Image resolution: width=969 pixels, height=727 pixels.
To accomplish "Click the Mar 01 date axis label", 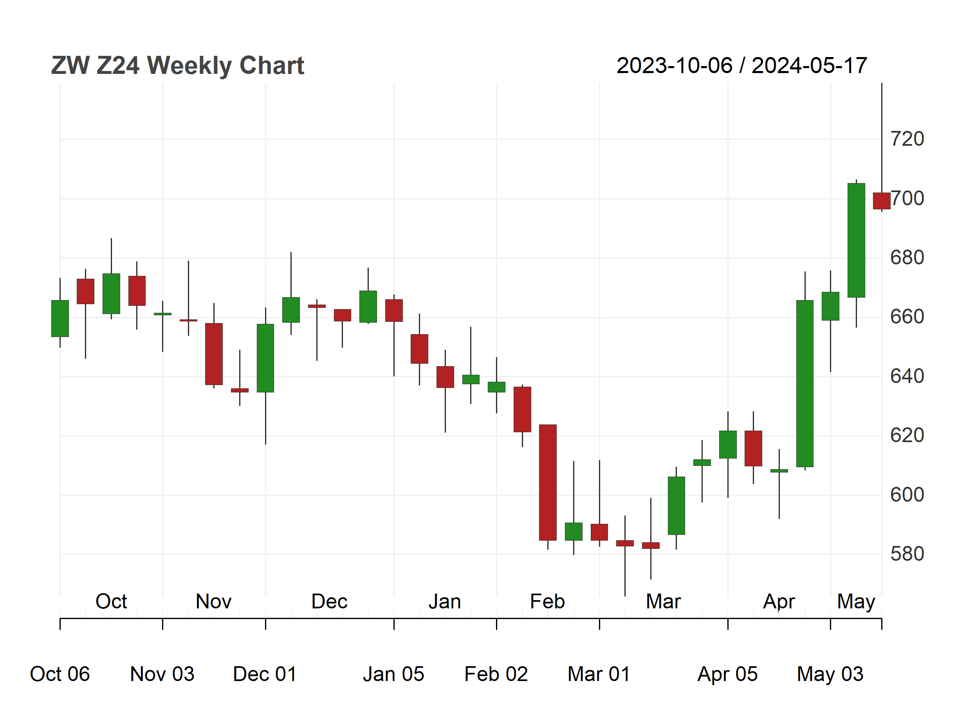I will point(599,674).
